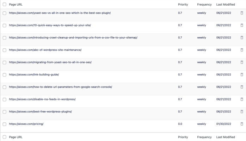Image resolution: width=246 pixels, height=141 pixels.
Task: Trash the migrating-from-yoast-seo URL row
Action: (242, 62)
